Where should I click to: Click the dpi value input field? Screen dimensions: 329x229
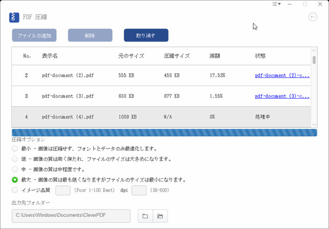coord(139,190)
